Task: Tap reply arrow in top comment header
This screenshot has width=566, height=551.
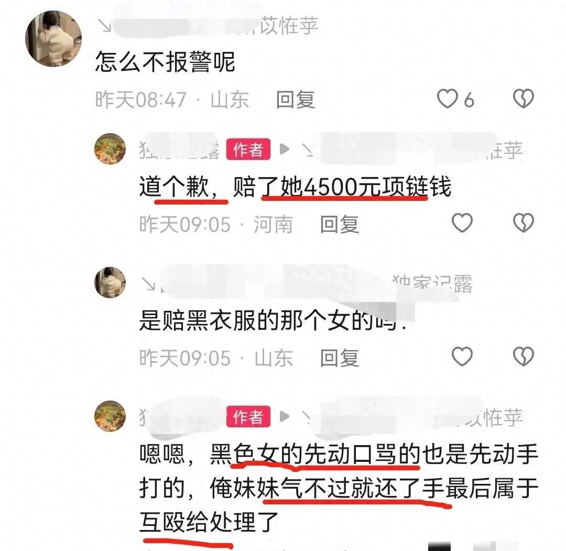Action: tap(106, 25)
